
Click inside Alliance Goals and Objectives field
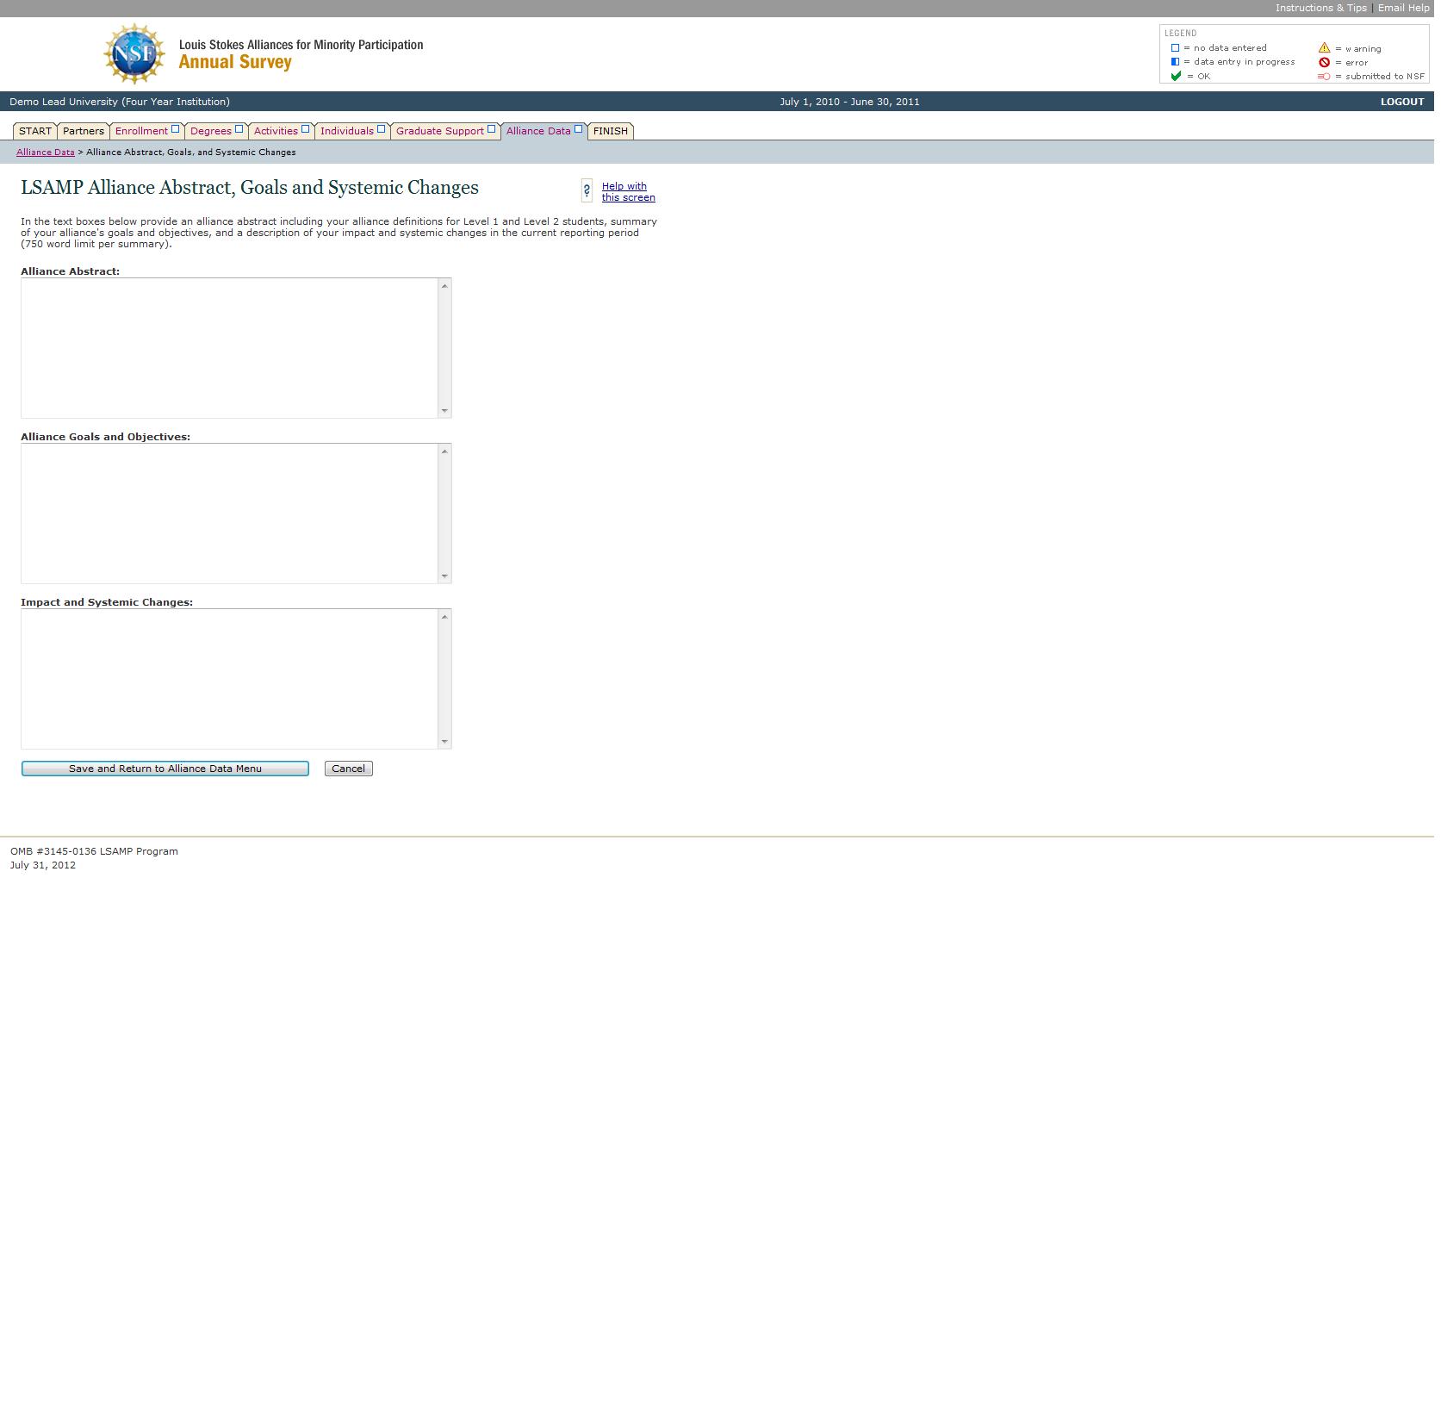229,514
